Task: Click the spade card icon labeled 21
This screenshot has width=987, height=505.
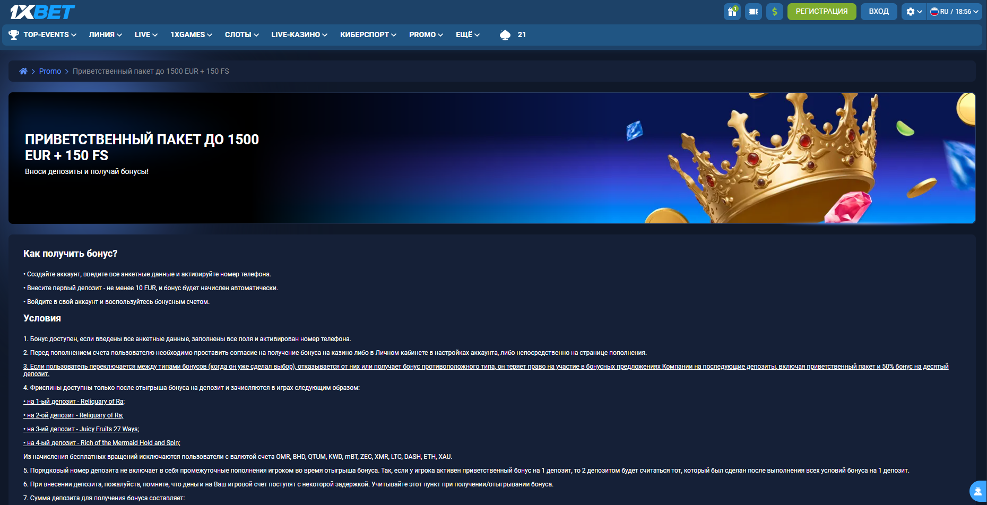Action: pos(505,35)
